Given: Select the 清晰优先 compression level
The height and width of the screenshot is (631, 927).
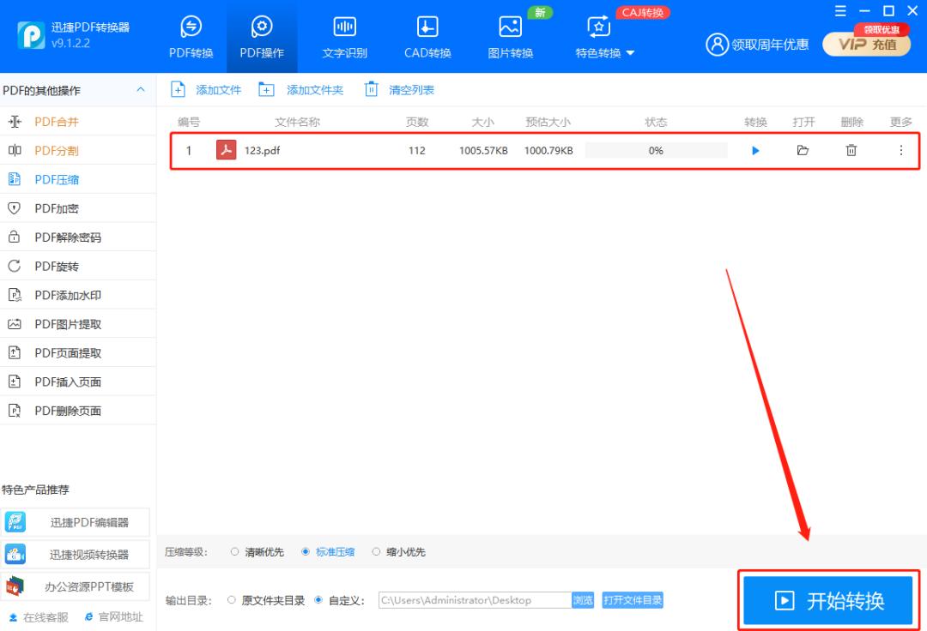Looking at the screenshot, I should pyautogui.click(x=233, y=552).
